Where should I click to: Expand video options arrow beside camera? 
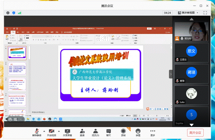pyautogui.click(x=59, y=131)
